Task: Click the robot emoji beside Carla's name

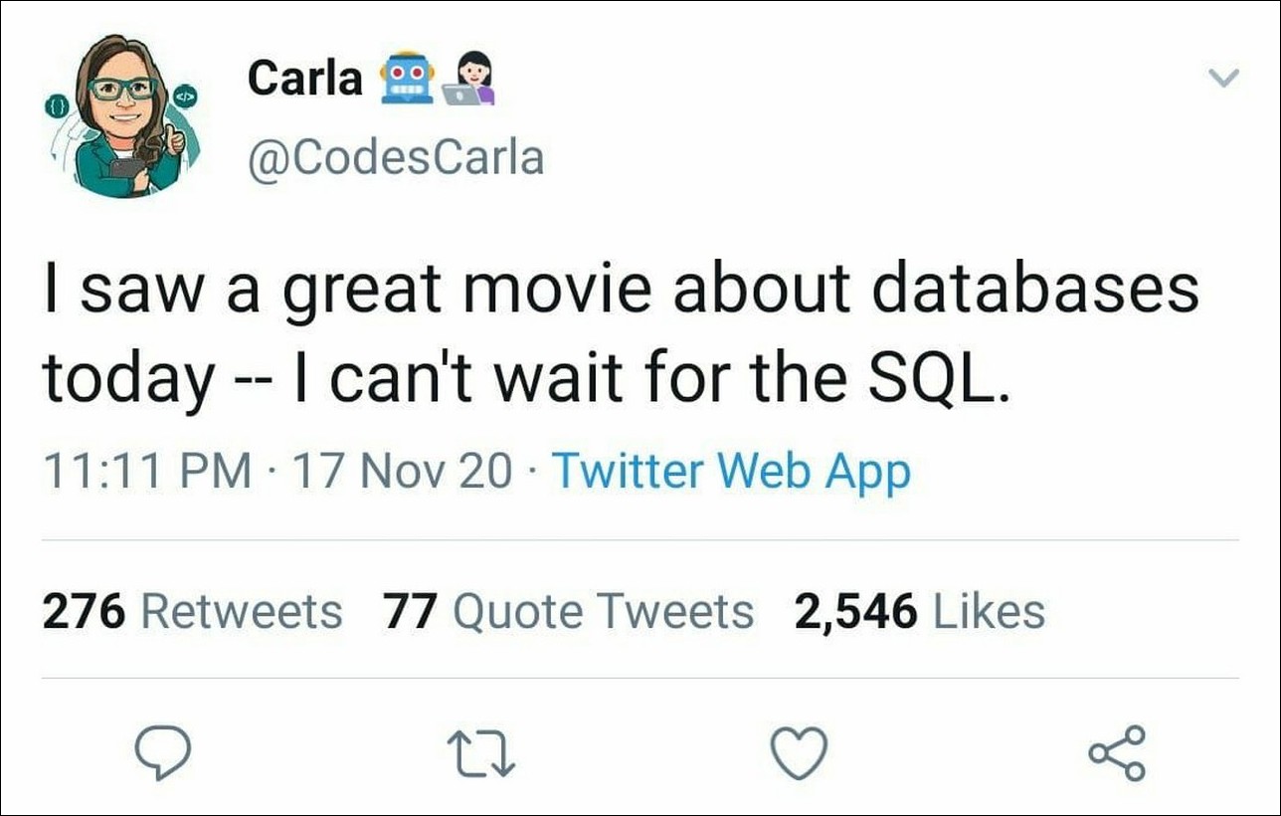Action: click(x=408, y=79)
